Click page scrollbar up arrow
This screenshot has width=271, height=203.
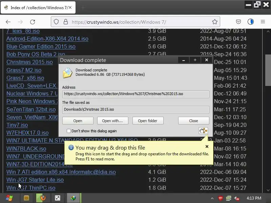point(268,31)
